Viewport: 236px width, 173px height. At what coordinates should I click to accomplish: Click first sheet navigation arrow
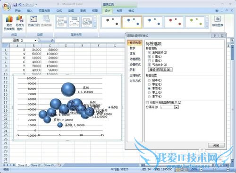pyautogui.click(x=4, y=165)
